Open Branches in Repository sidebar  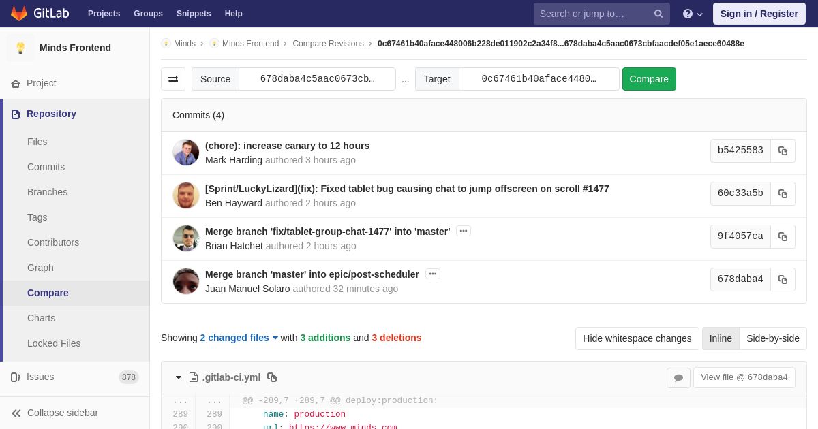pyautogui.click(x=47, y=192)
